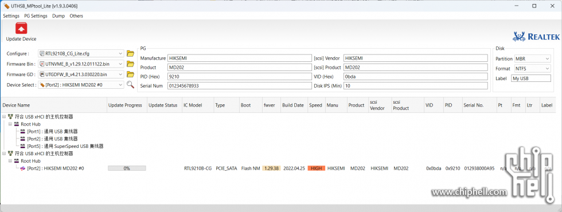Select the [Port2] : HIKSEMI MD202 #0 row
Viewport: 562px width, 212px height.
56,168
